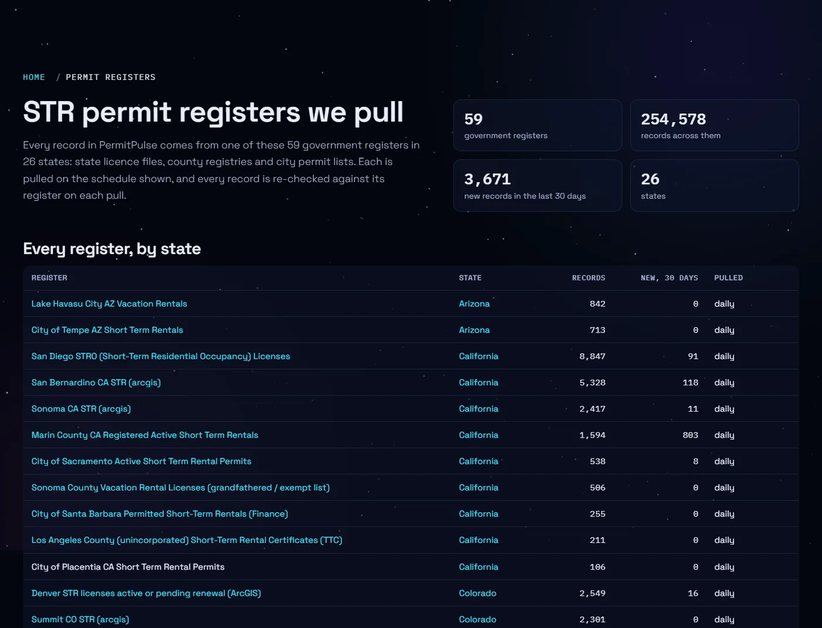This screenshot has height=628, width=822.
Task: Click the 8,847 records value for San Diego
Action: tap(592, 356)
